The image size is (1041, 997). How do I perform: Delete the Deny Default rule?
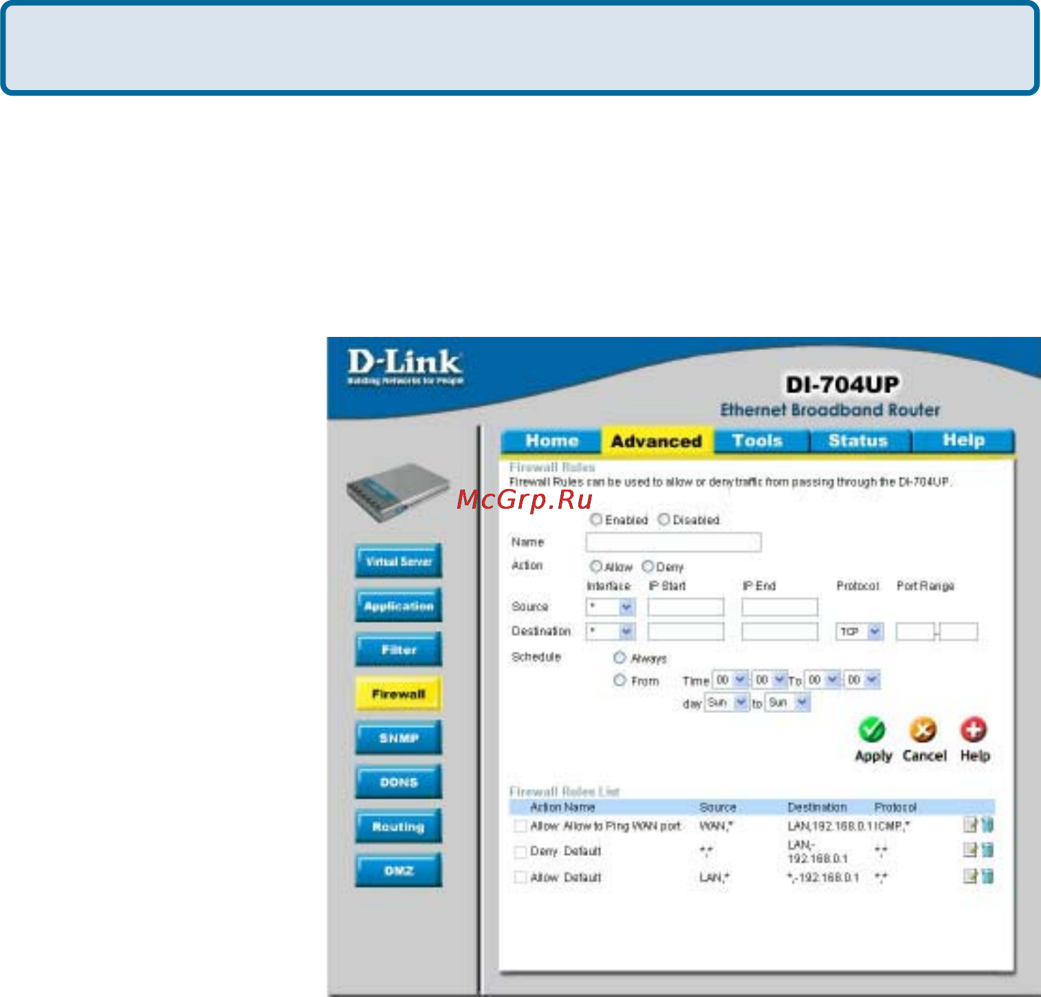(x=987, y=850)
